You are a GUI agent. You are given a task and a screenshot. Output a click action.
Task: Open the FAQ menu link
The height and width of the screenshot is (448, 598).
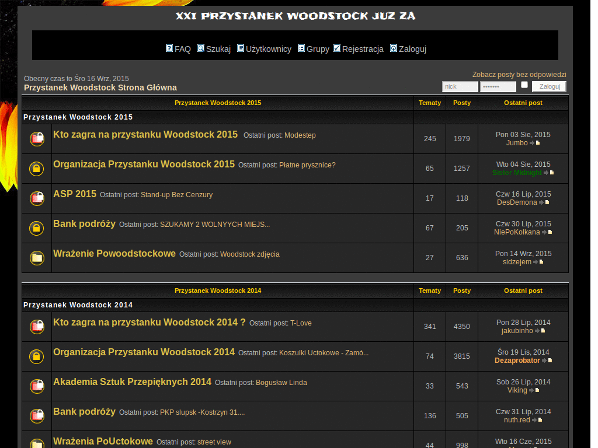tap(183, 49)
